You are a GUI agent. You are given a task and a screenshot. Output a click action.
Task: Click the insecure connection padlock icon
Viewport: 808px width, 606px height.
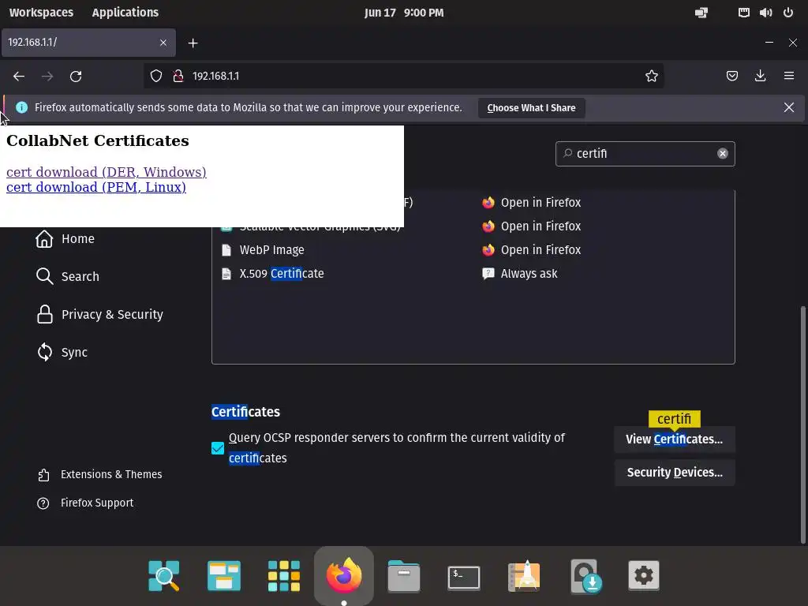[178, 77]
